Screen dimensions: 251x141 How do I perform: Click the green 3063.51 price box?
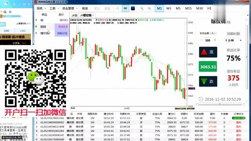pyautogui.click(x=208, y=67)
